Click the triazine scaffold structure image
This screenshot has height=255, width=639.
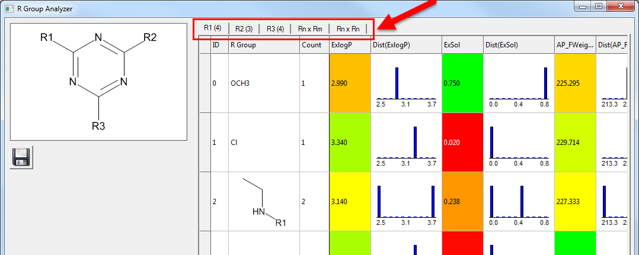(98, 82)
